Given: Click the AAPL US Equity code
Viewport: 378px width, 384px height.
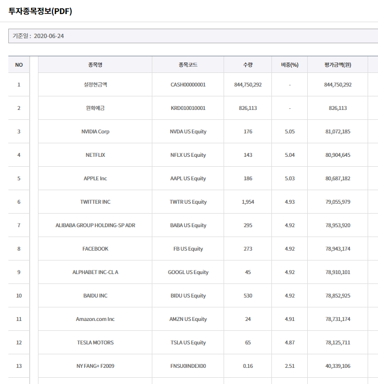Looking at the screenshot, I should coord(188,178).
